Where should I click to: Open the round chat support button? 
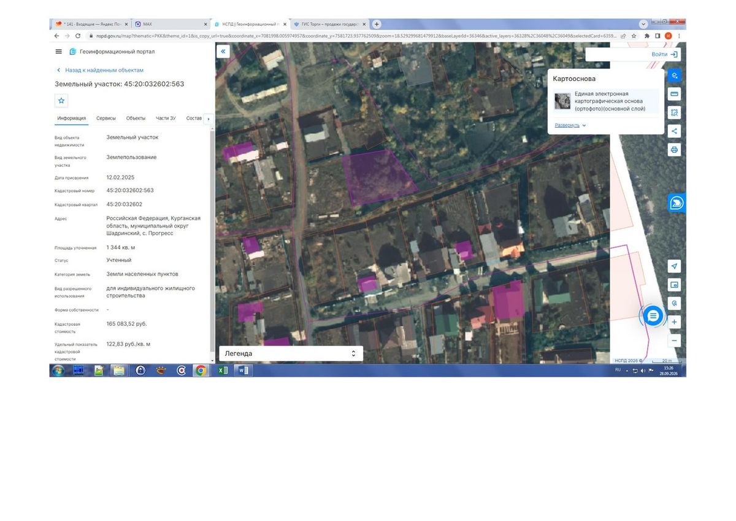tap(653, 316)
